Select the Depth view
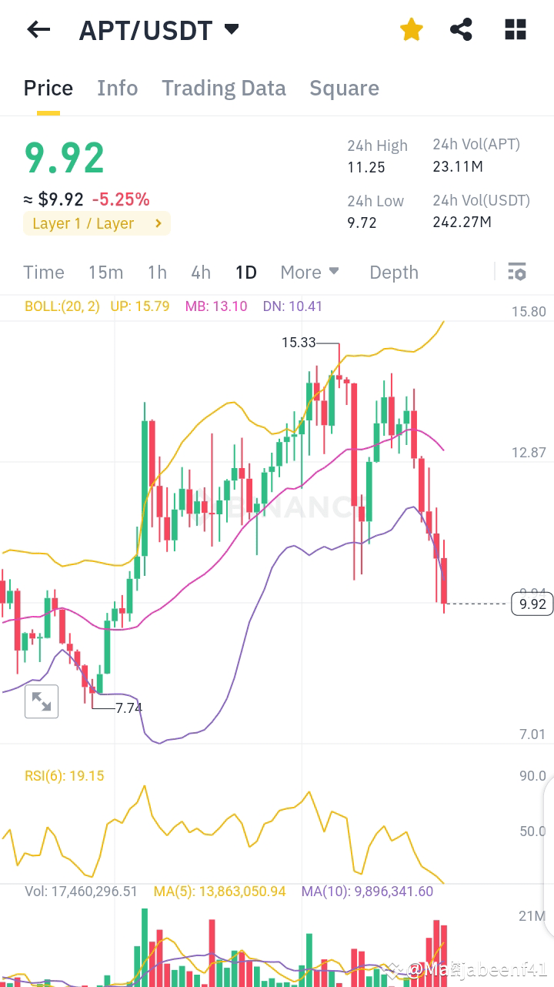The width and height of the screenshot is (554, 987). [x=393, y=272]
